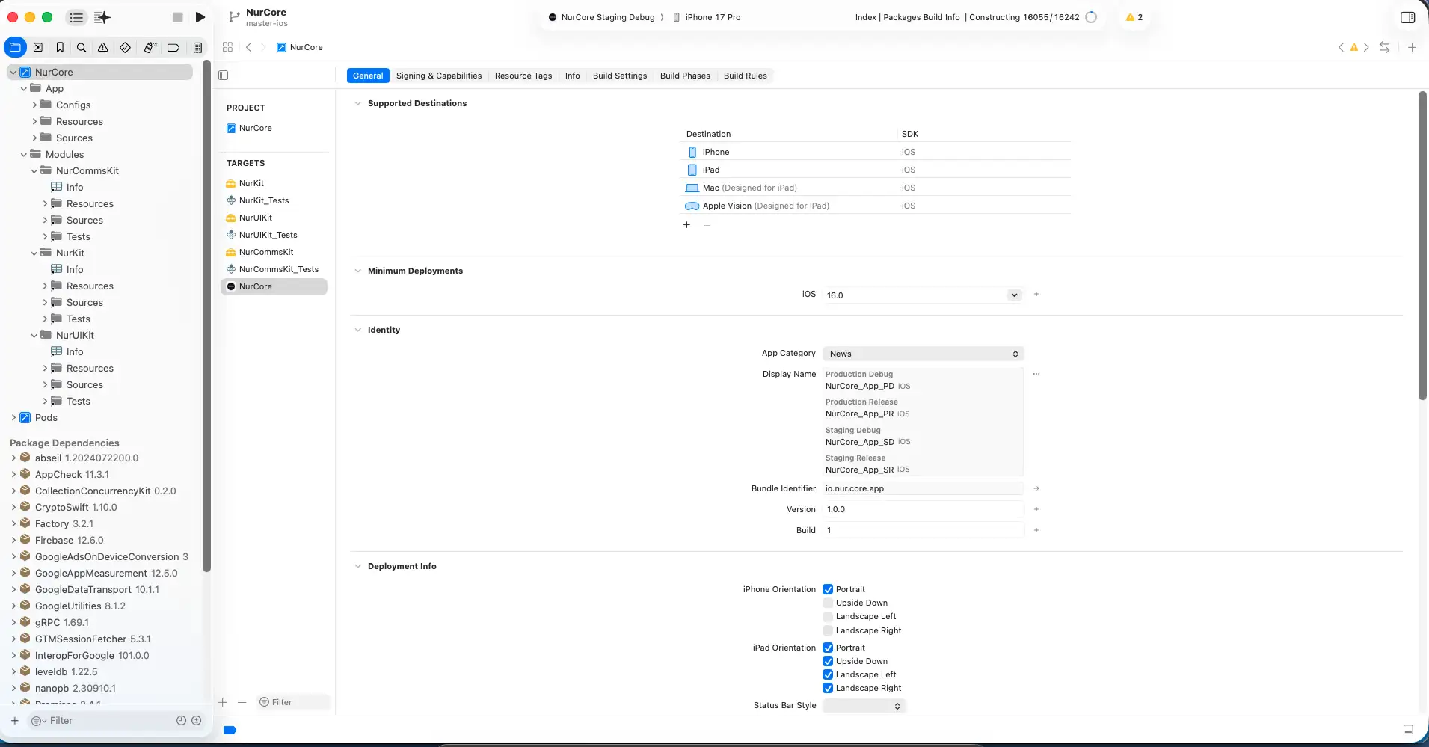Go back in editor history
Screen dimensions: 1429x747
coord(249,47)
